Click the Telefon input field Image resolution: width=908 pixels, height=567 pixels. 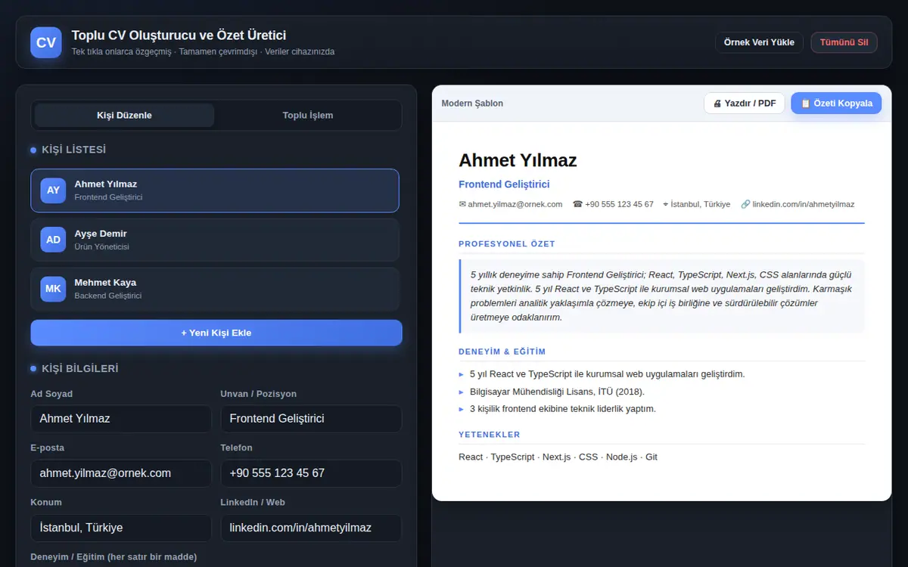point(311,473)
